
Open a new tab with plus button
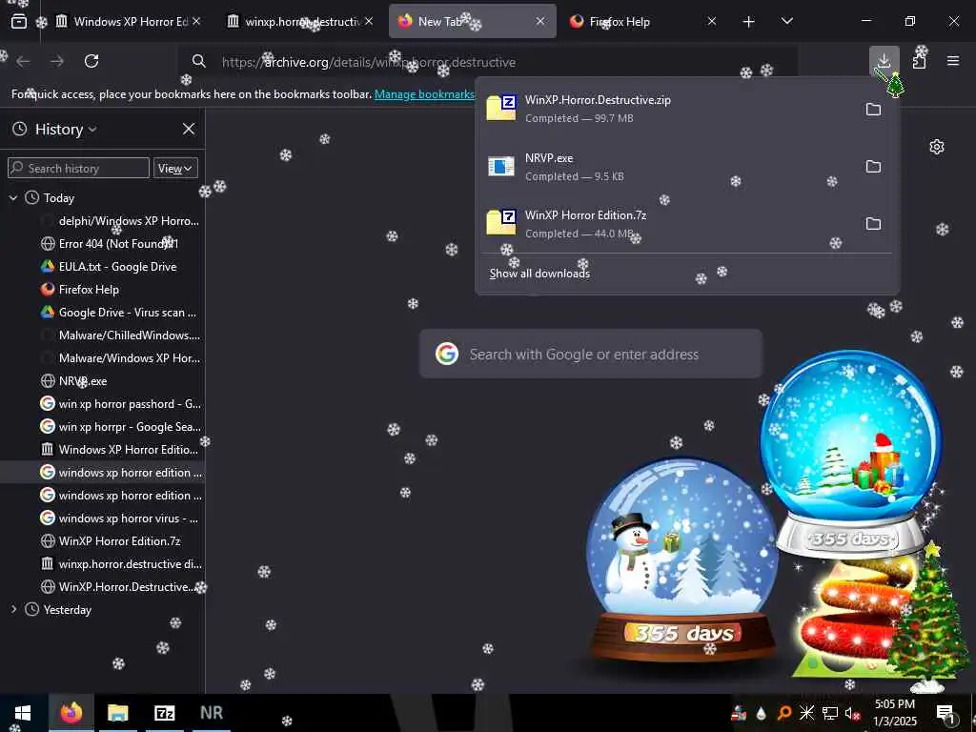(748, 22)
